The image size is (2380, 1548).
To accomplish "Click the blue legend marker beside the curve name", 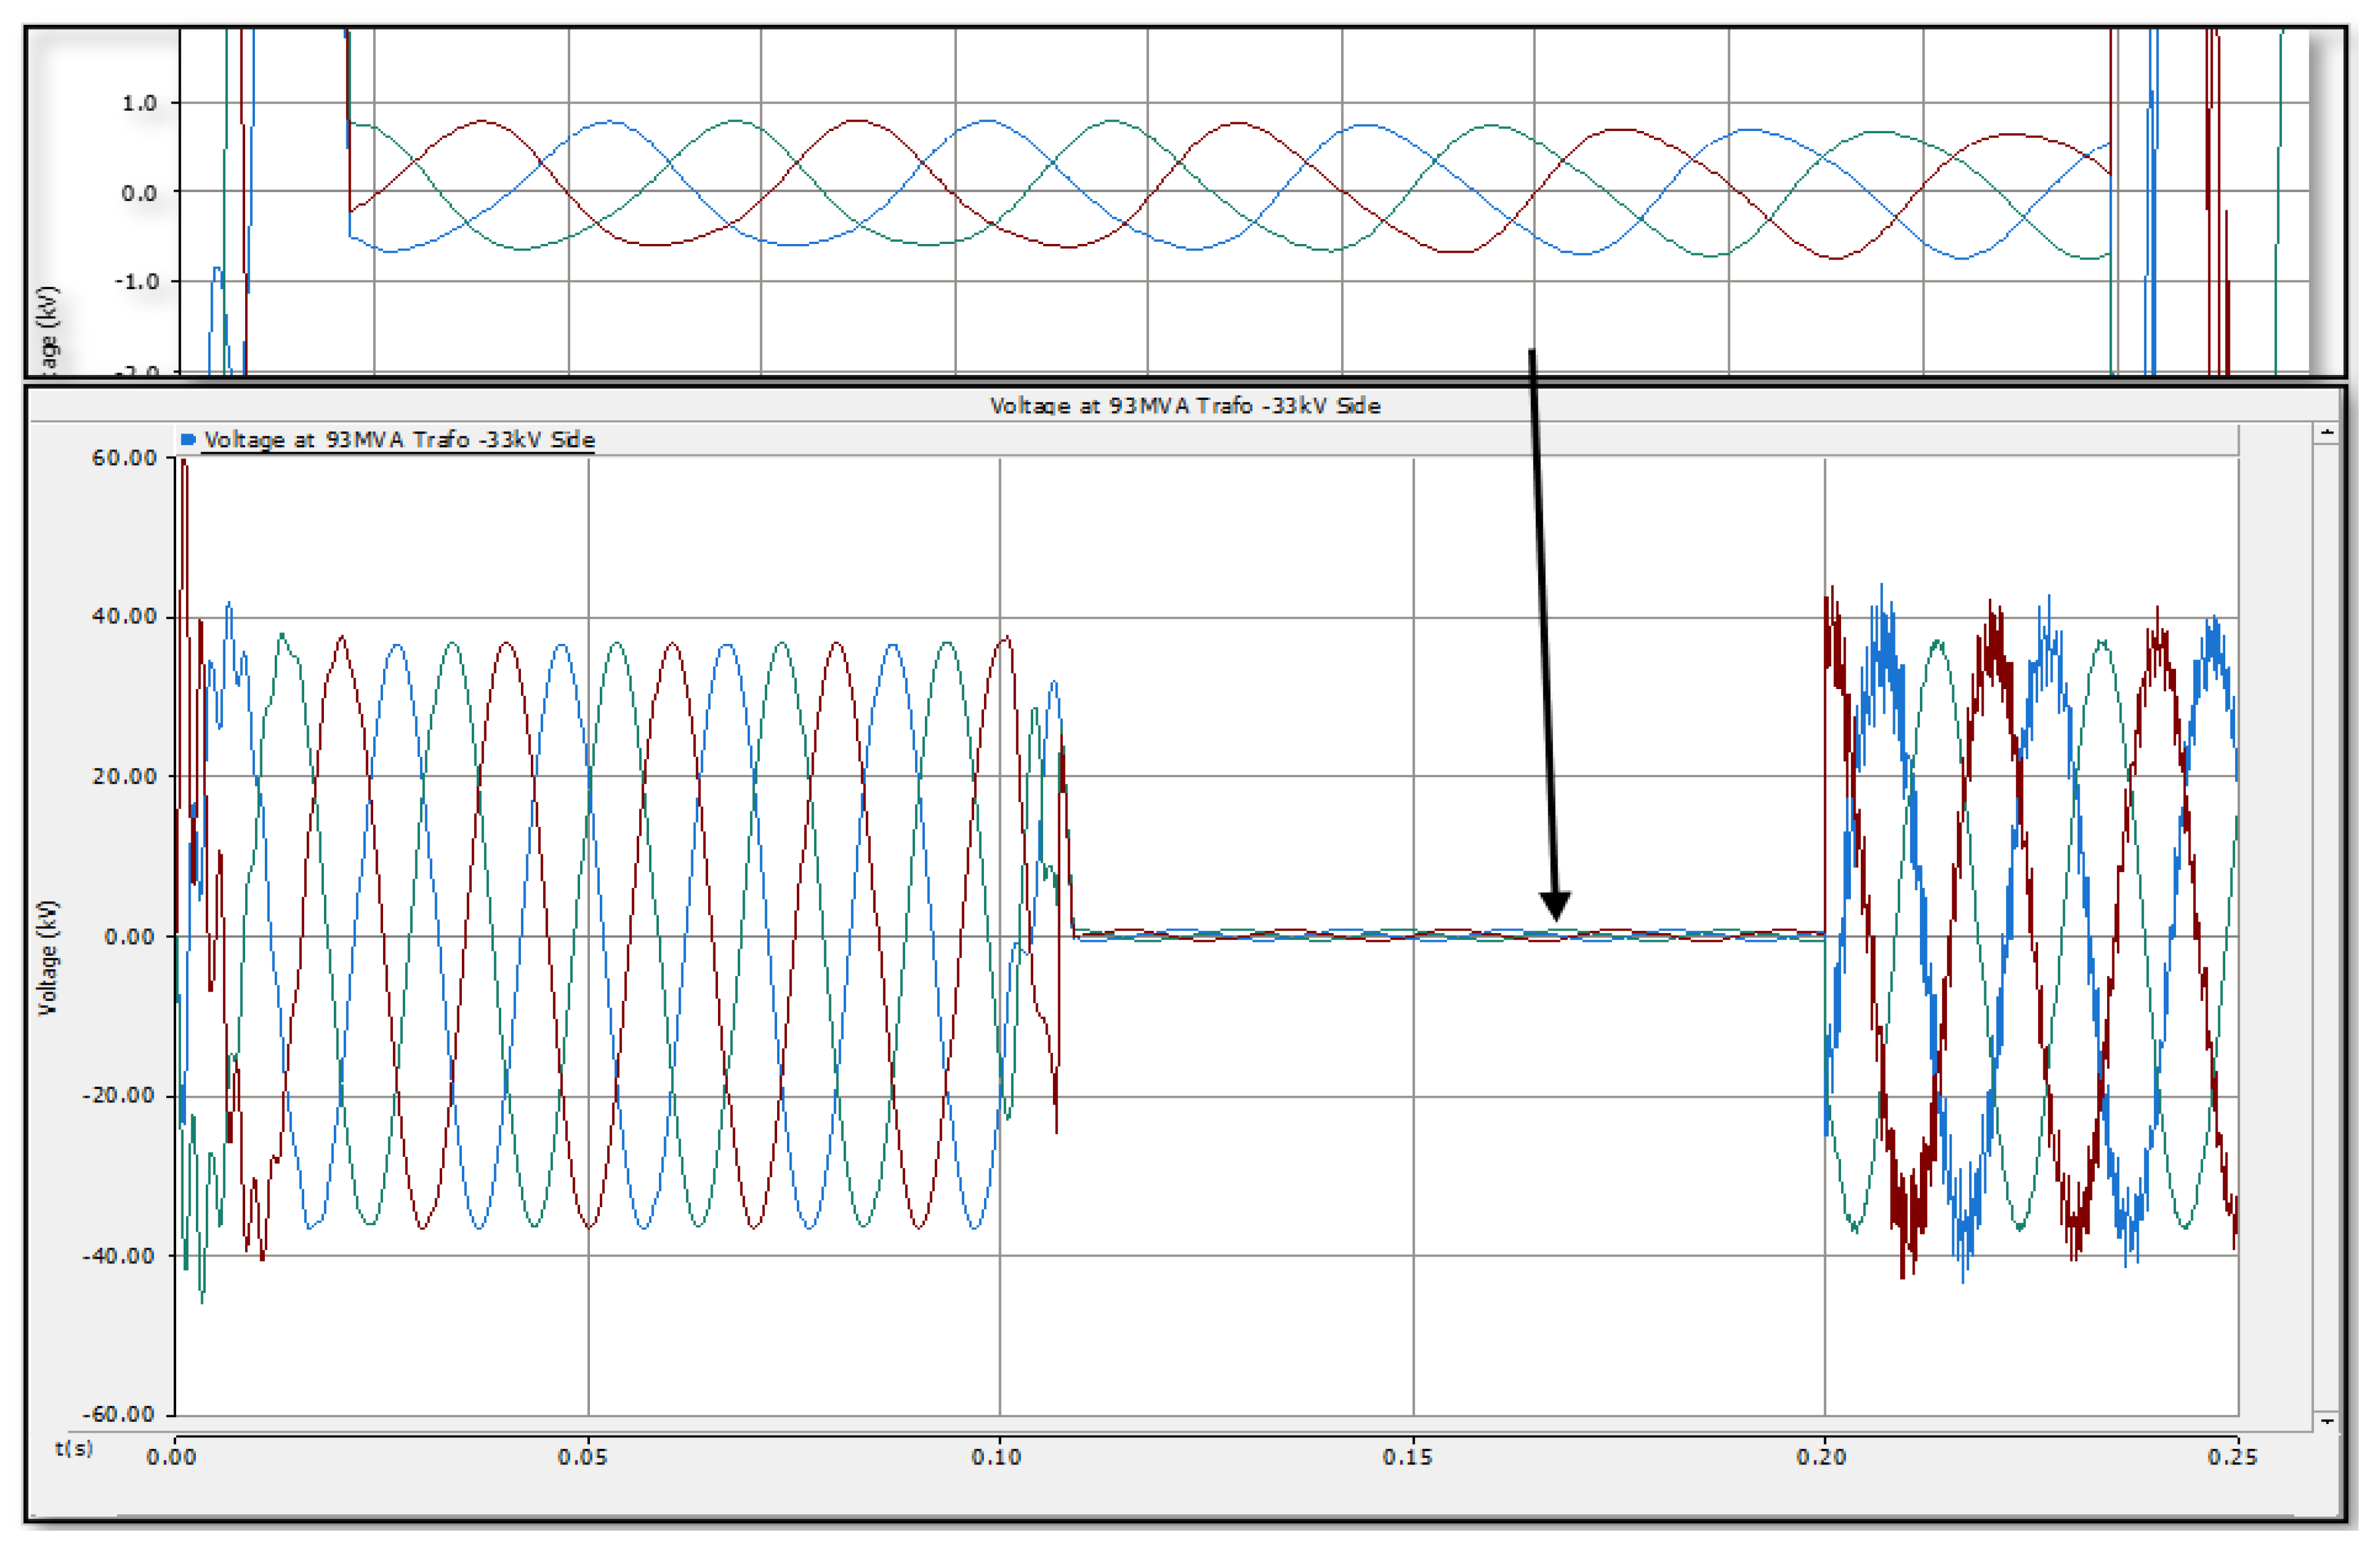I will pyautogui.click(x=188, y=439).
